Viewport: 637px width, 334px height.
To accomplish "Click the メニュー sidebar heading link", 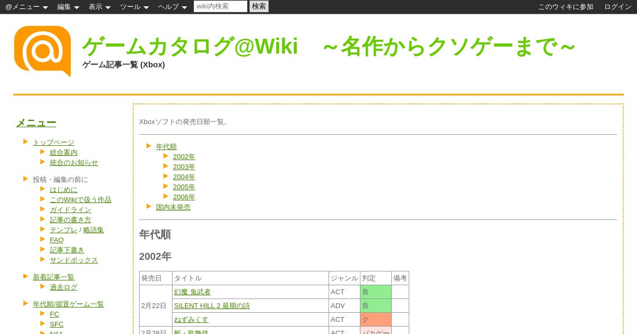I will [36, 122].
